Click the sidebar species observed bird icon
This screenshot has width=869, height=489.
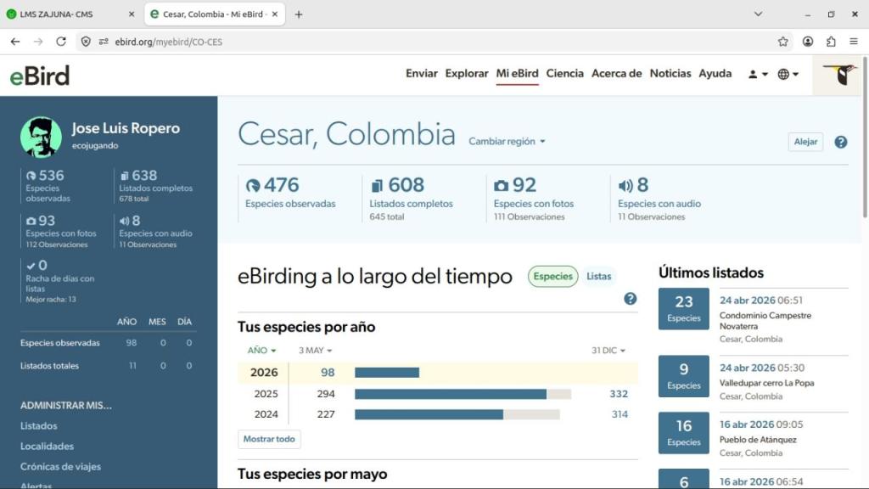coord(31,176)
